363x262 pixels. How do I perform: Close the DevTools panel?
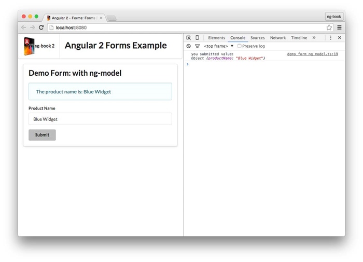340,38
